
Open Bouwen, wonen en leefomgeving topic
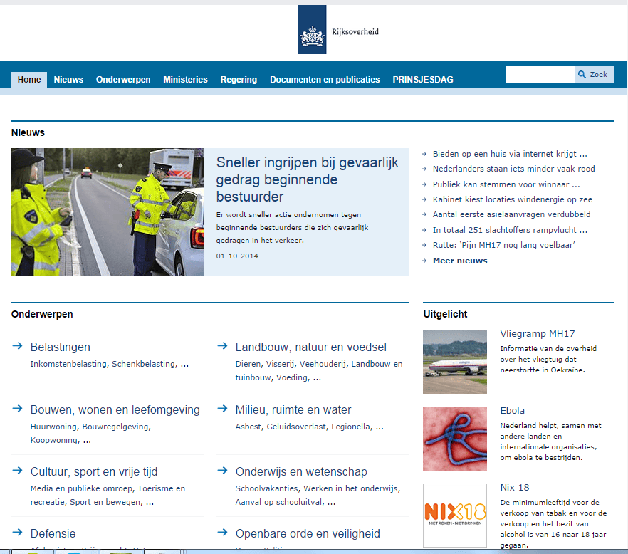point(115,409)
